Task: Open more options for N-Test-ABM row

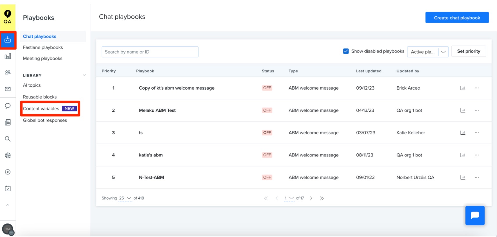Action: click(x=477, y=177)
